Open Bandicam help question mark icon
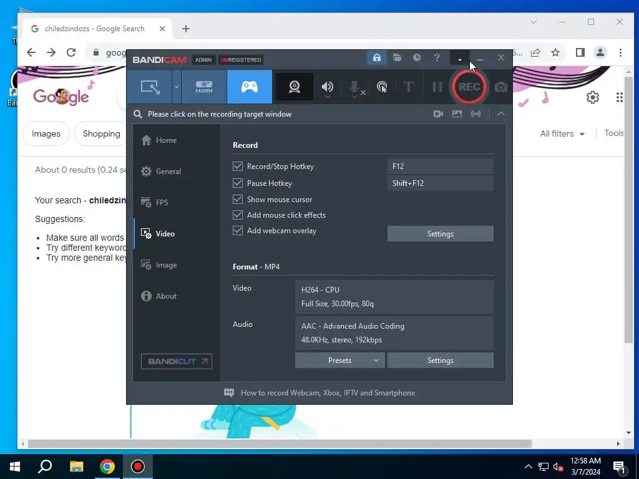 coord(437,57)
